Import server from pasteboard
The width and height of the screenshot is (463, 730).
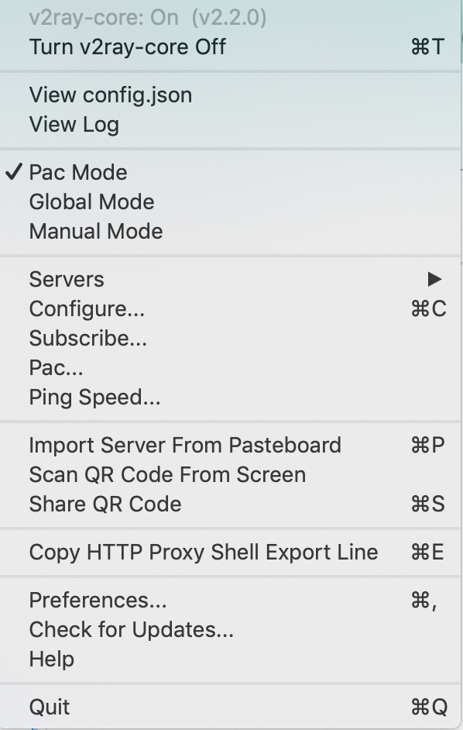point(185,445)
